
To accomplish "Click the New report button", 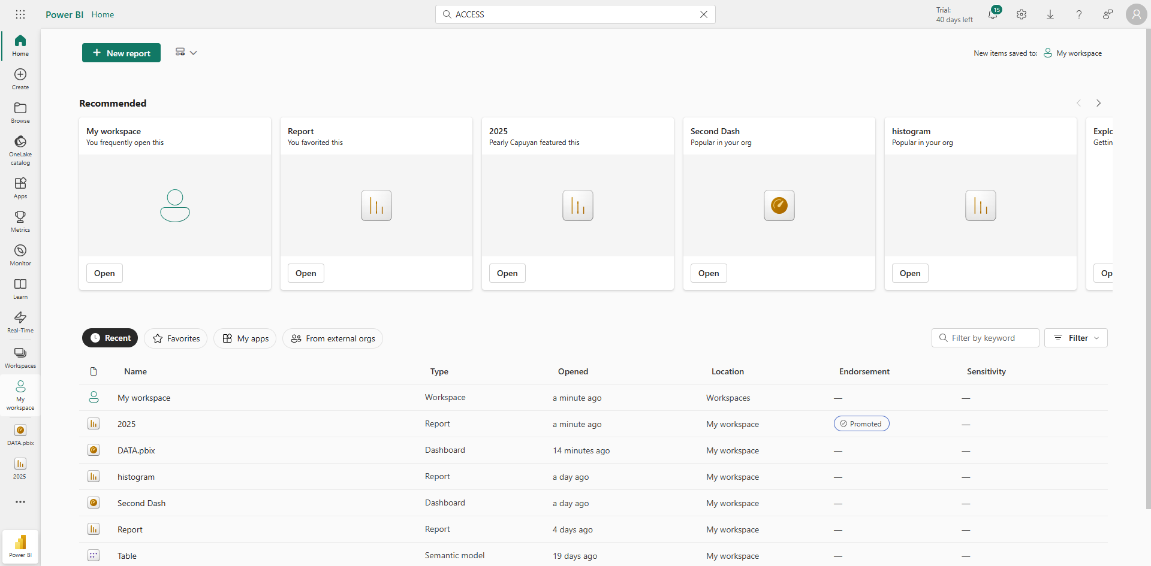I will (x=121, y=53).
